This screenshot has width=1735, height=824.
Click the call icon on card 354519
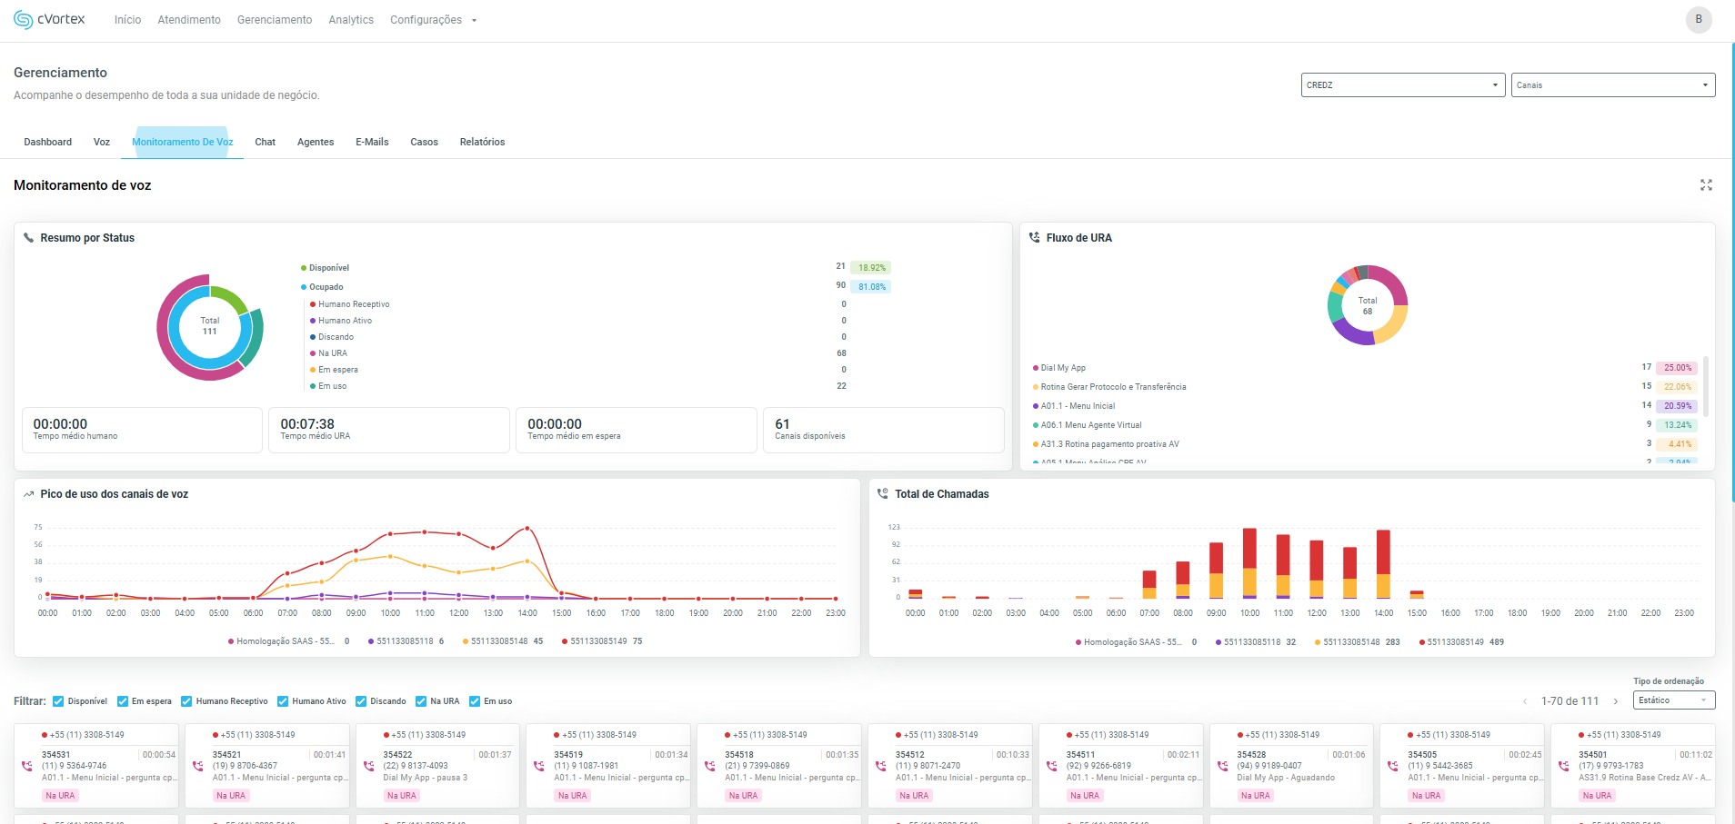(x=539, y=766)
